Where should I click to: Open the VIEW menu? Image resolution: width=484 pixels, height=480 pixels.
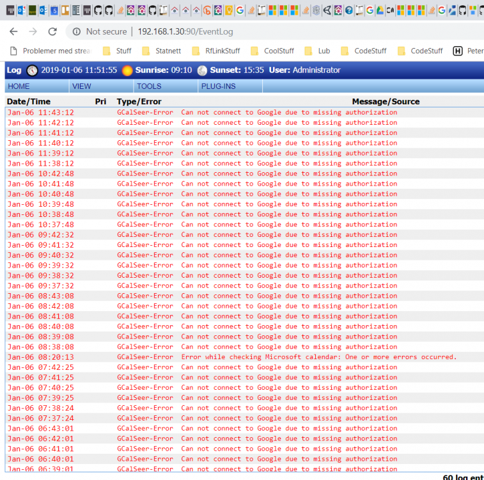[81, 86]
